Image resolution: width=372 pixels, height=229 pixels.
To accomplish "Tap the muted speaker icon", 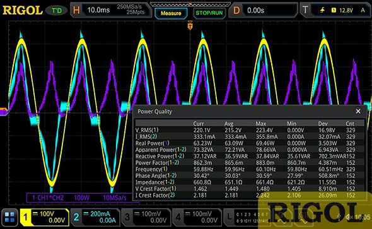I will (x=349, y=217).
